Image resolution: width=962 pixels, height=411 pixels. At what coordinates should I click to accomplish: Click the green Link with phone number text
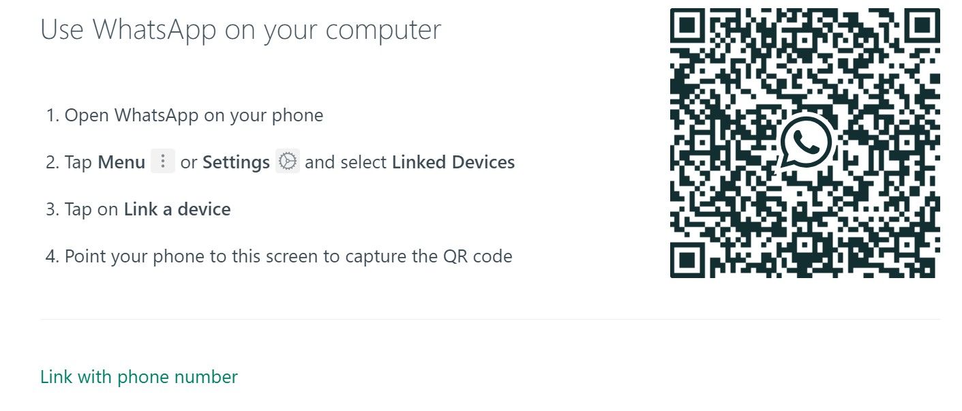(139, 376)
